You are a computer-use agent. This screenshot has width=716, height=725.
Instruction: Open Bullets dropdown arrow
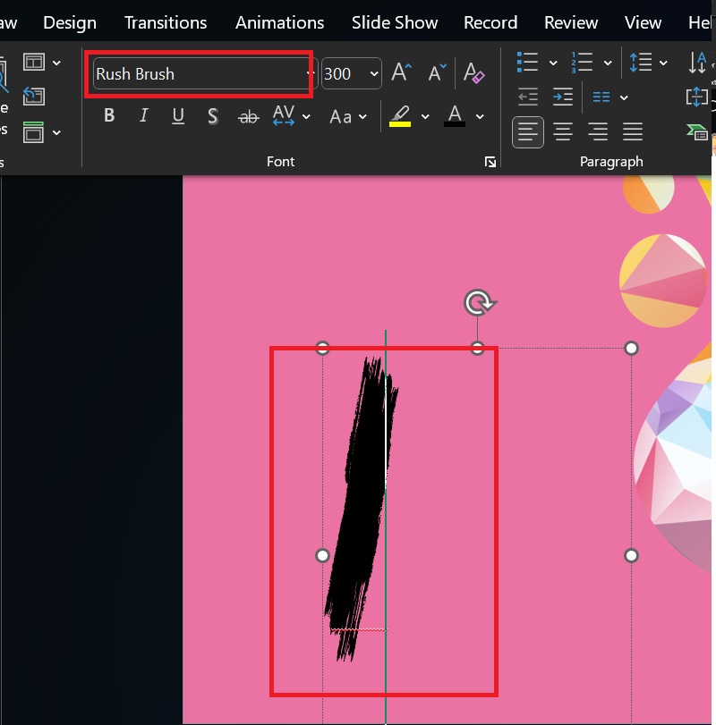tap(553, 63)
